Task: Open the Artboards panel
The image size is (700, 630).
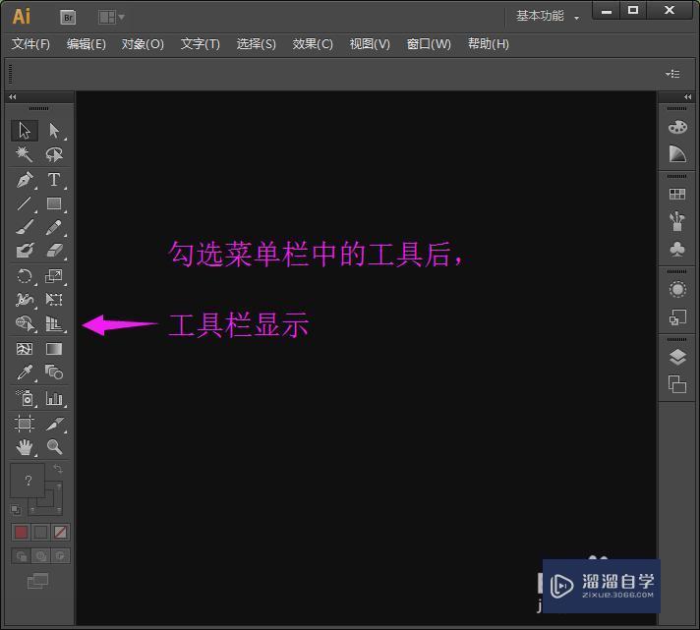Action: click(x=677, y=384)
